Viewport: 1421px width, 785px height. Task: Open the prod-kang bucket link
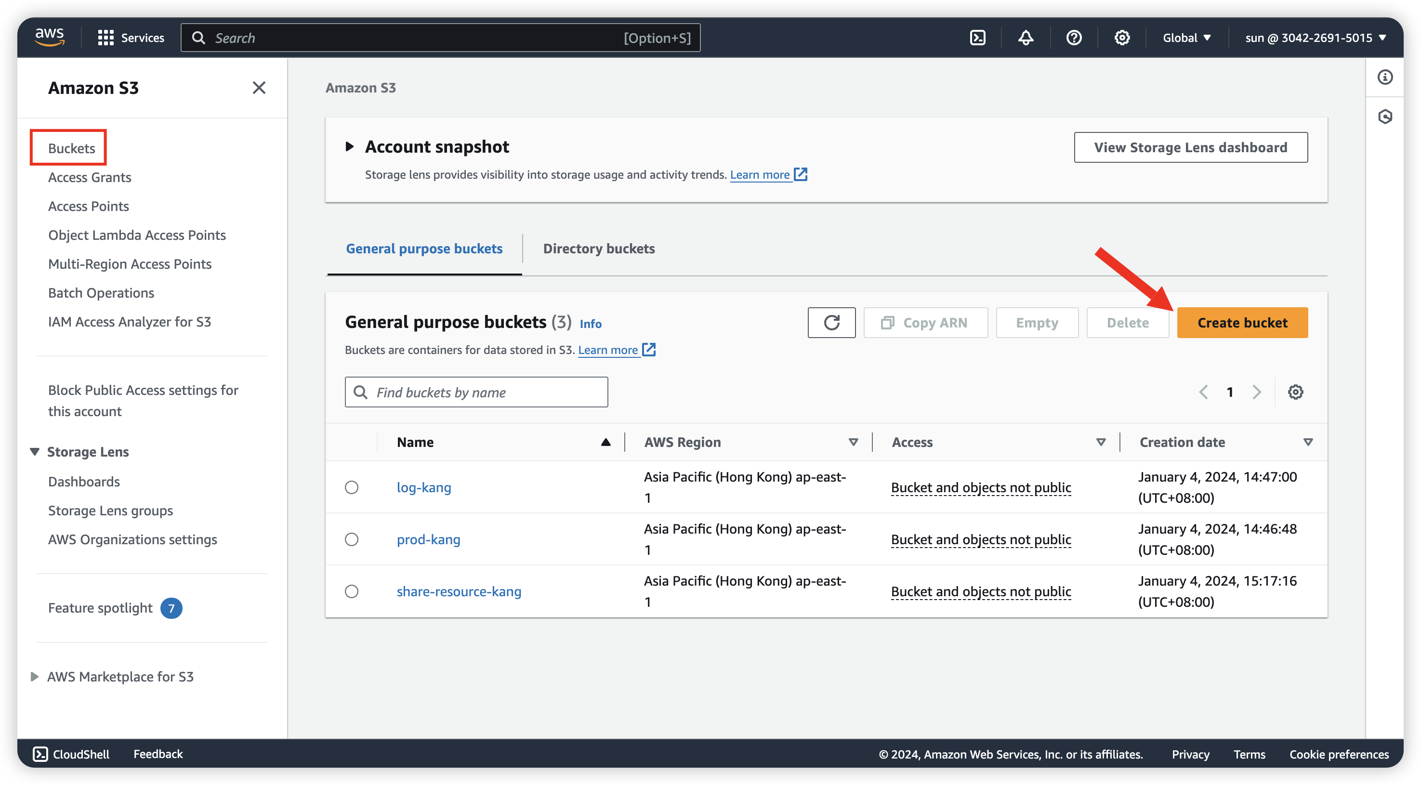point(428,539)
